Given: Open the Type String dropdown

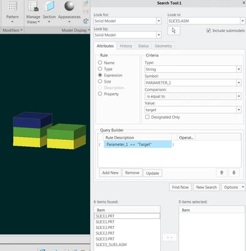Looking at the screenshot, I should pos(238,69).
